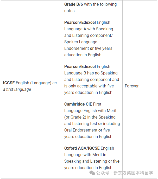Image resolution: width=158 pixels, height=179 pixels.
Task: Click the 'Oxford AQA/IGCSE' bold heading
Action: tap(82, 148)
